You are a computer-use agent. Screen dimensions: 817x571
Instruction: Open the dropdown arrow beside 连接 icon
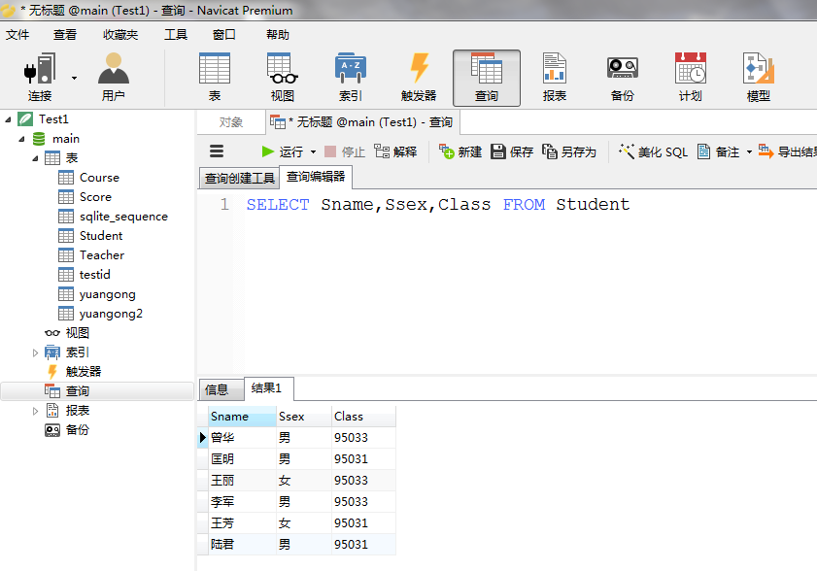(74, 78)
